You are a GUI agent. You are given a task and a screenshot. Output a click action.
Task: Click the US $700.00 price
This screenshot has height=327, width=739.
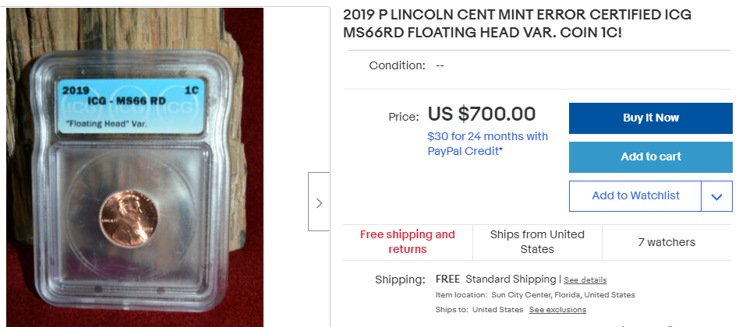point(482,114)
